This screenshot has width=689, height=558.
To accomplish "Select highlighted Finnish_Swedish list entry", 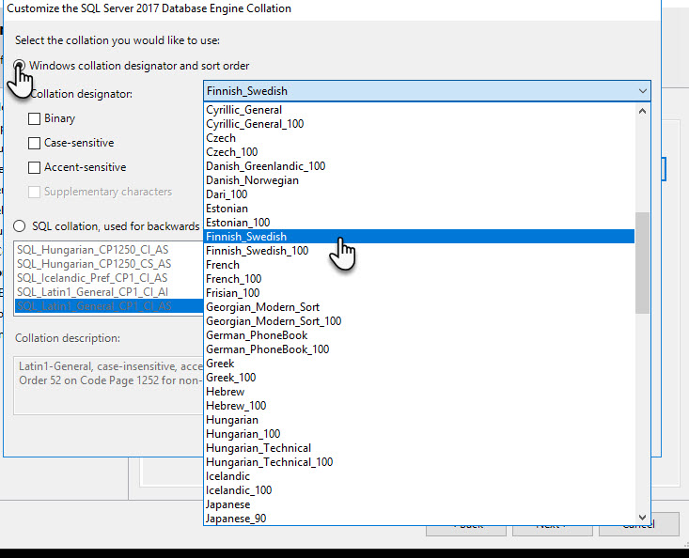I will [x=419, y=237].
